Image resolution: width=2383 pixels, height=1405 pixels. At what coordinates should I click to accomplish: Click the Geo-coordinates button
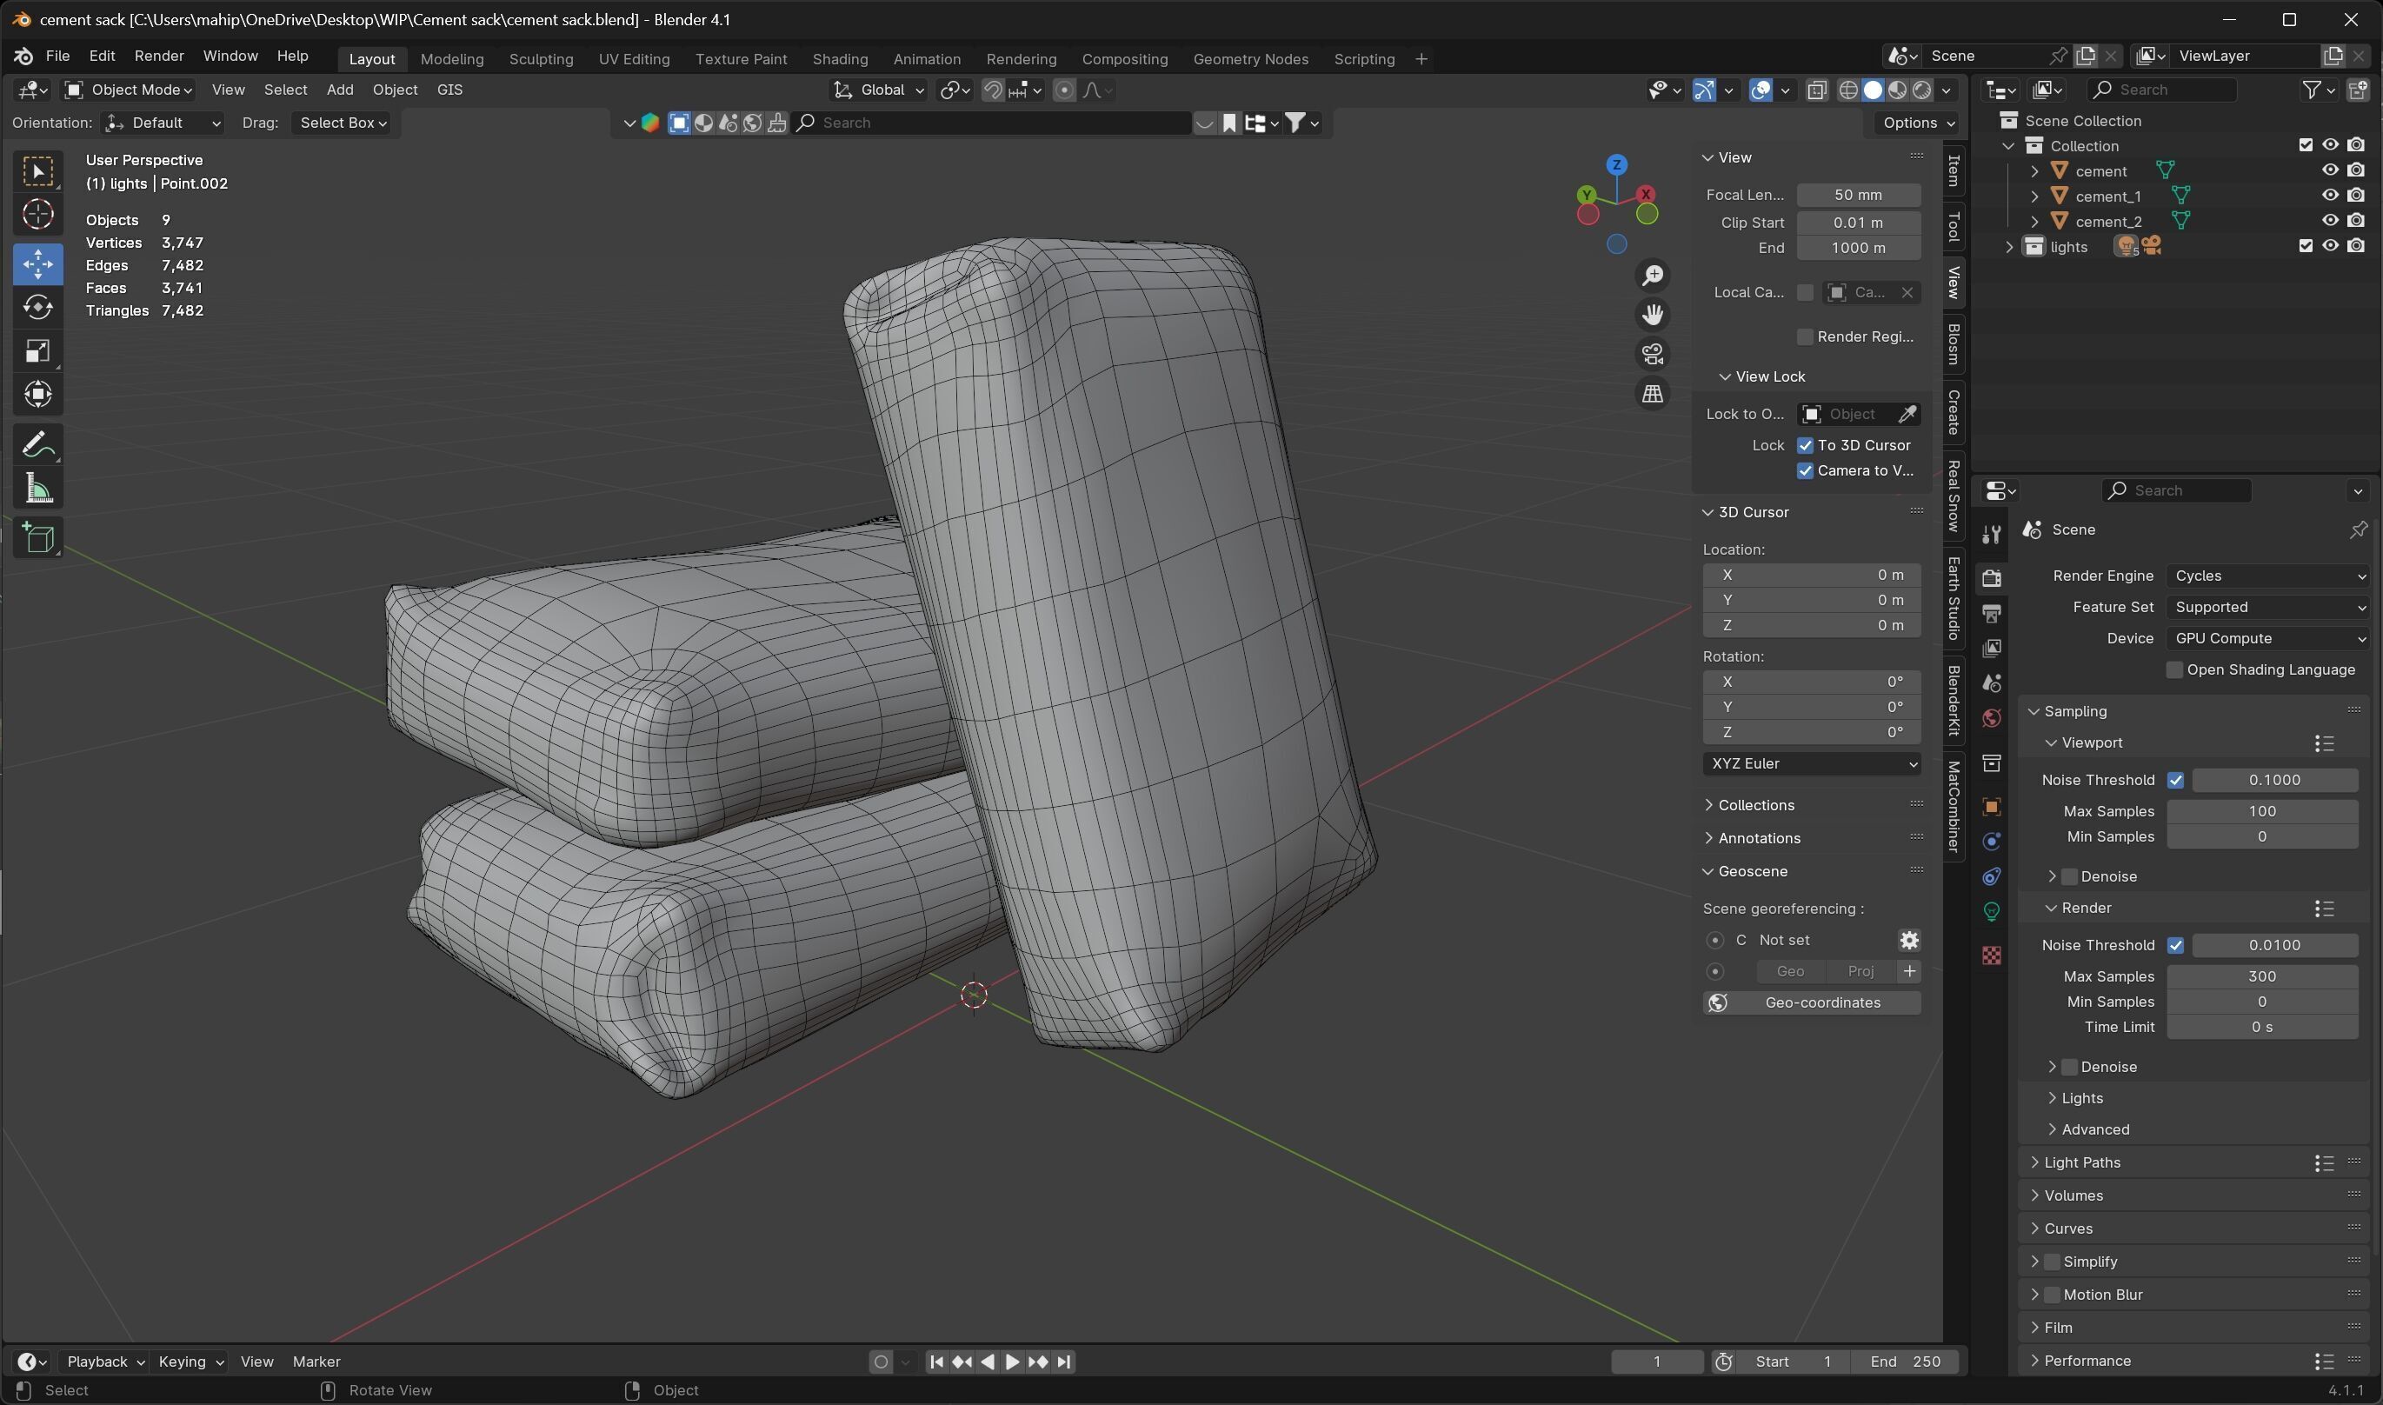click(1811, 1002)
